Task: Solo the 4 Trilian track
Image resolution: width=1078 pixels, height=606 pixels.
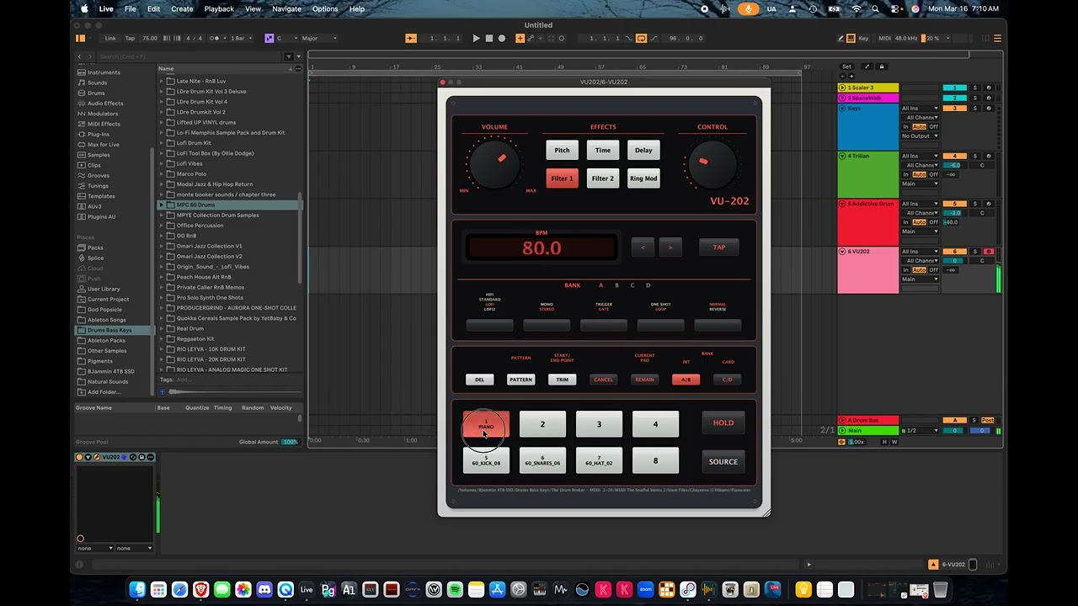Action: tap(975, 156)
